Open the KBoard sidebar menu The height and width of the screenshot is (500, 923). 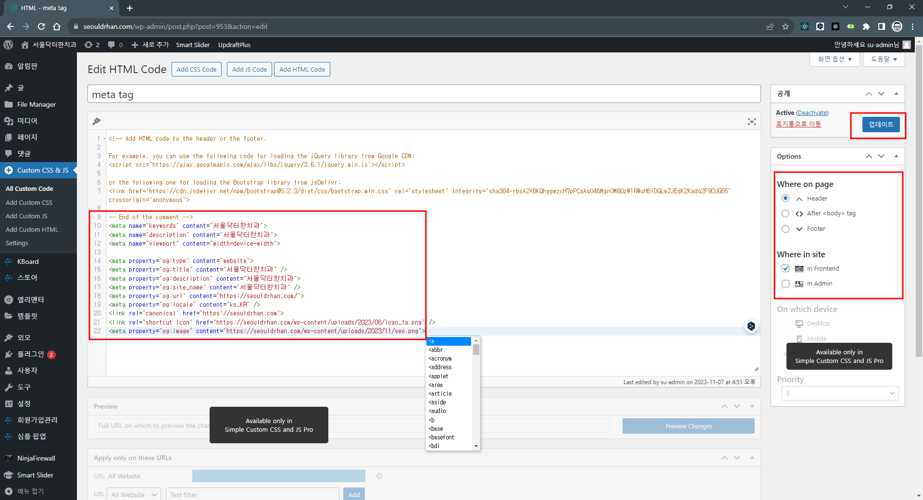(x=28, y=262)
